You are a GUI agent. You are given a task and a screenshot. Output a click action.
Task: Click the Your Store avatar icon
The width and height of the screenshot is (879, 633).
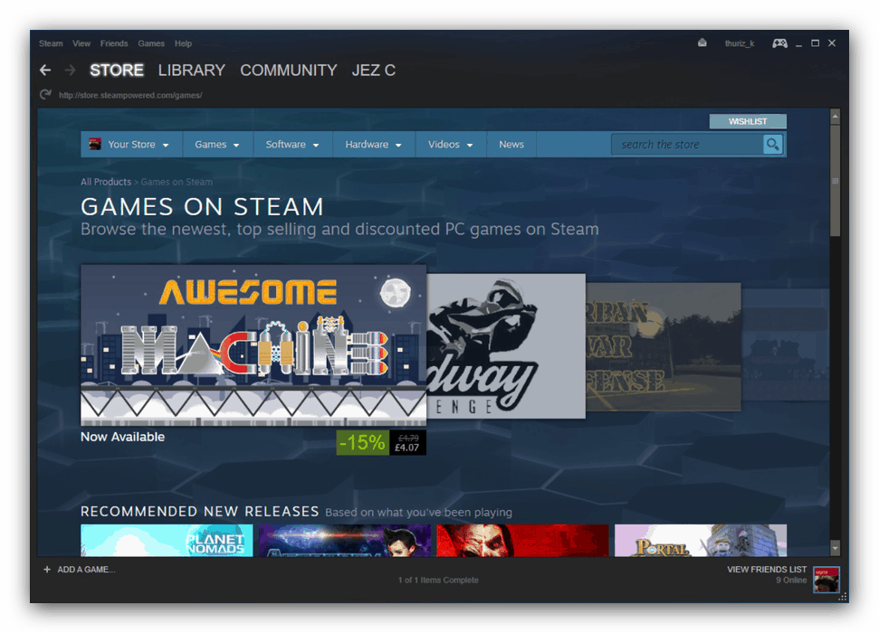(95, 144)
